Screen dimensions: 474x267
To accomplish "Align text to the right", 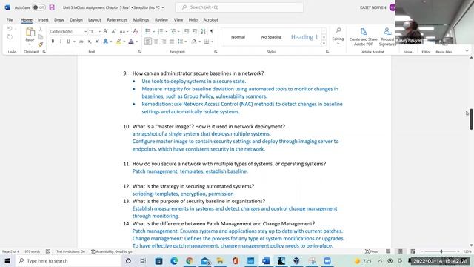I will pyautogui.click(x=164, y=42).
